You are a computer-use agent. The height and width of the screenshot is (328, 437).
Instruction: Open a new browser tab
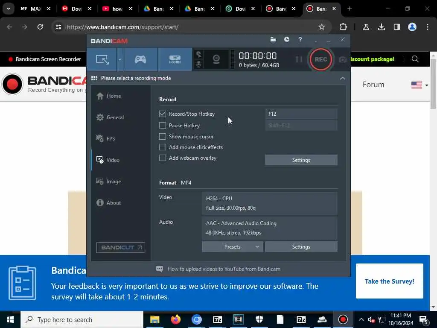click(x=349, y=9)
